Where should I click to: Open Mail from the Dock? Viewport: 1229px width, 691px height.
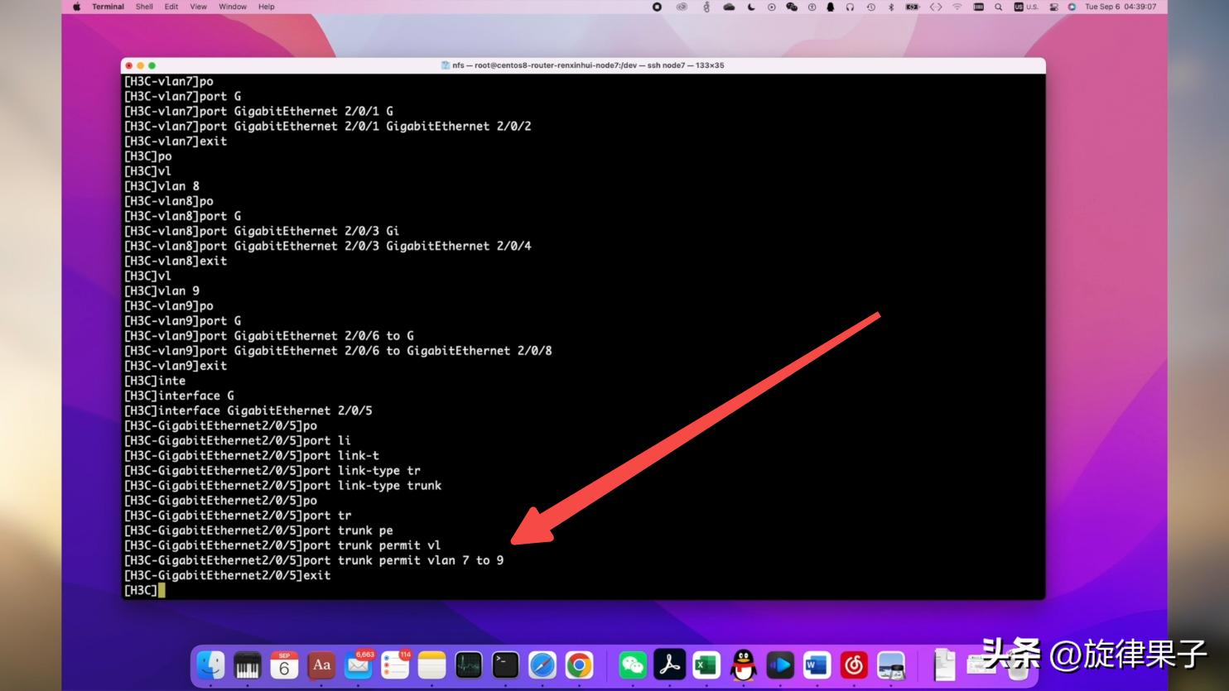click(x=358, y=665)
